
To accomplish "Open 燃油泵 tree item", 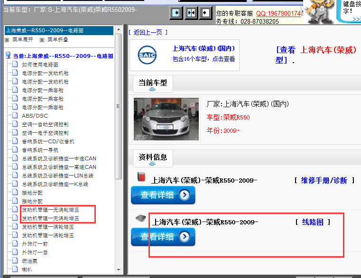I will pyautogui.click(x=30, y=261).
